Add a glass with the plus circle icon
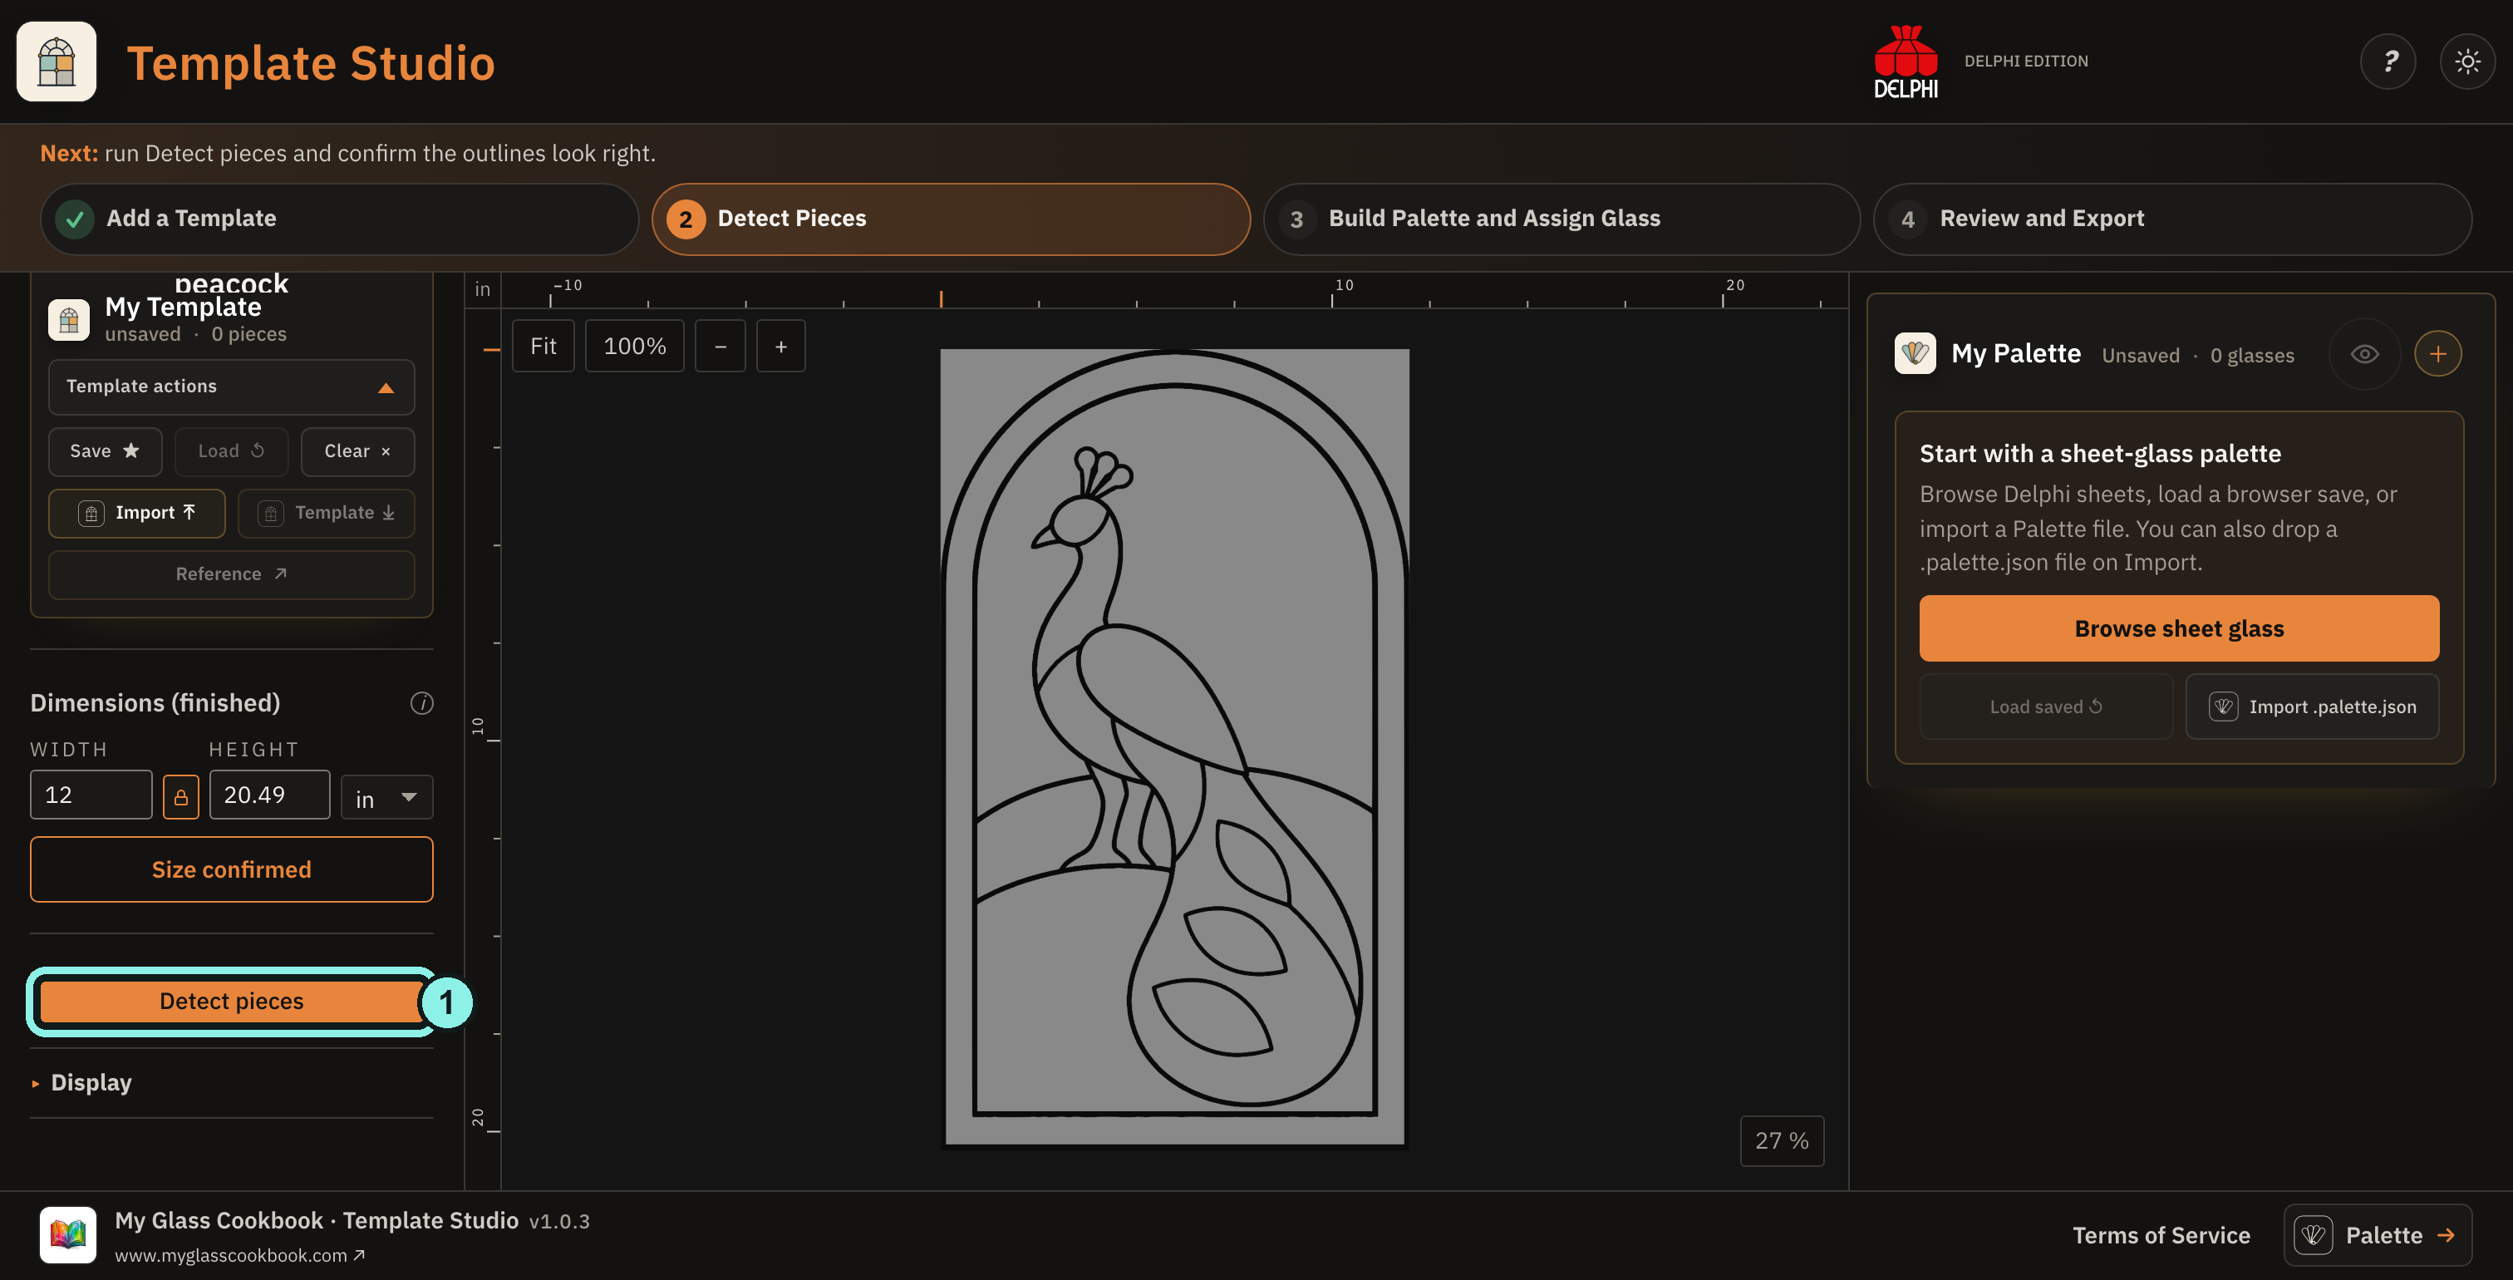The height and width of the screenshot is (1280, 2513). (x=2437, y=354)
